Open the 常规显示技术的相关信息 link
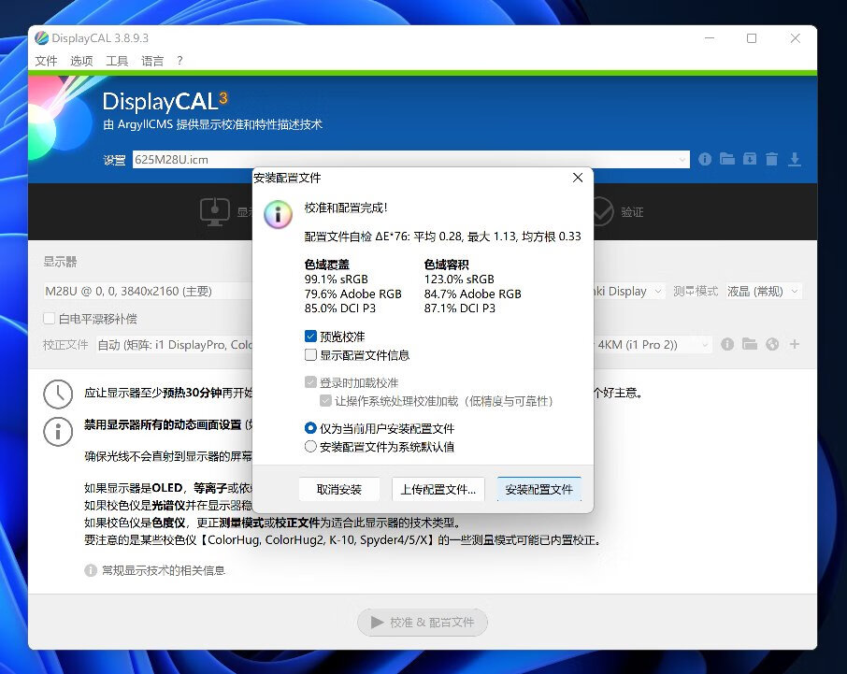847x674 pixels. click(164, 570)
